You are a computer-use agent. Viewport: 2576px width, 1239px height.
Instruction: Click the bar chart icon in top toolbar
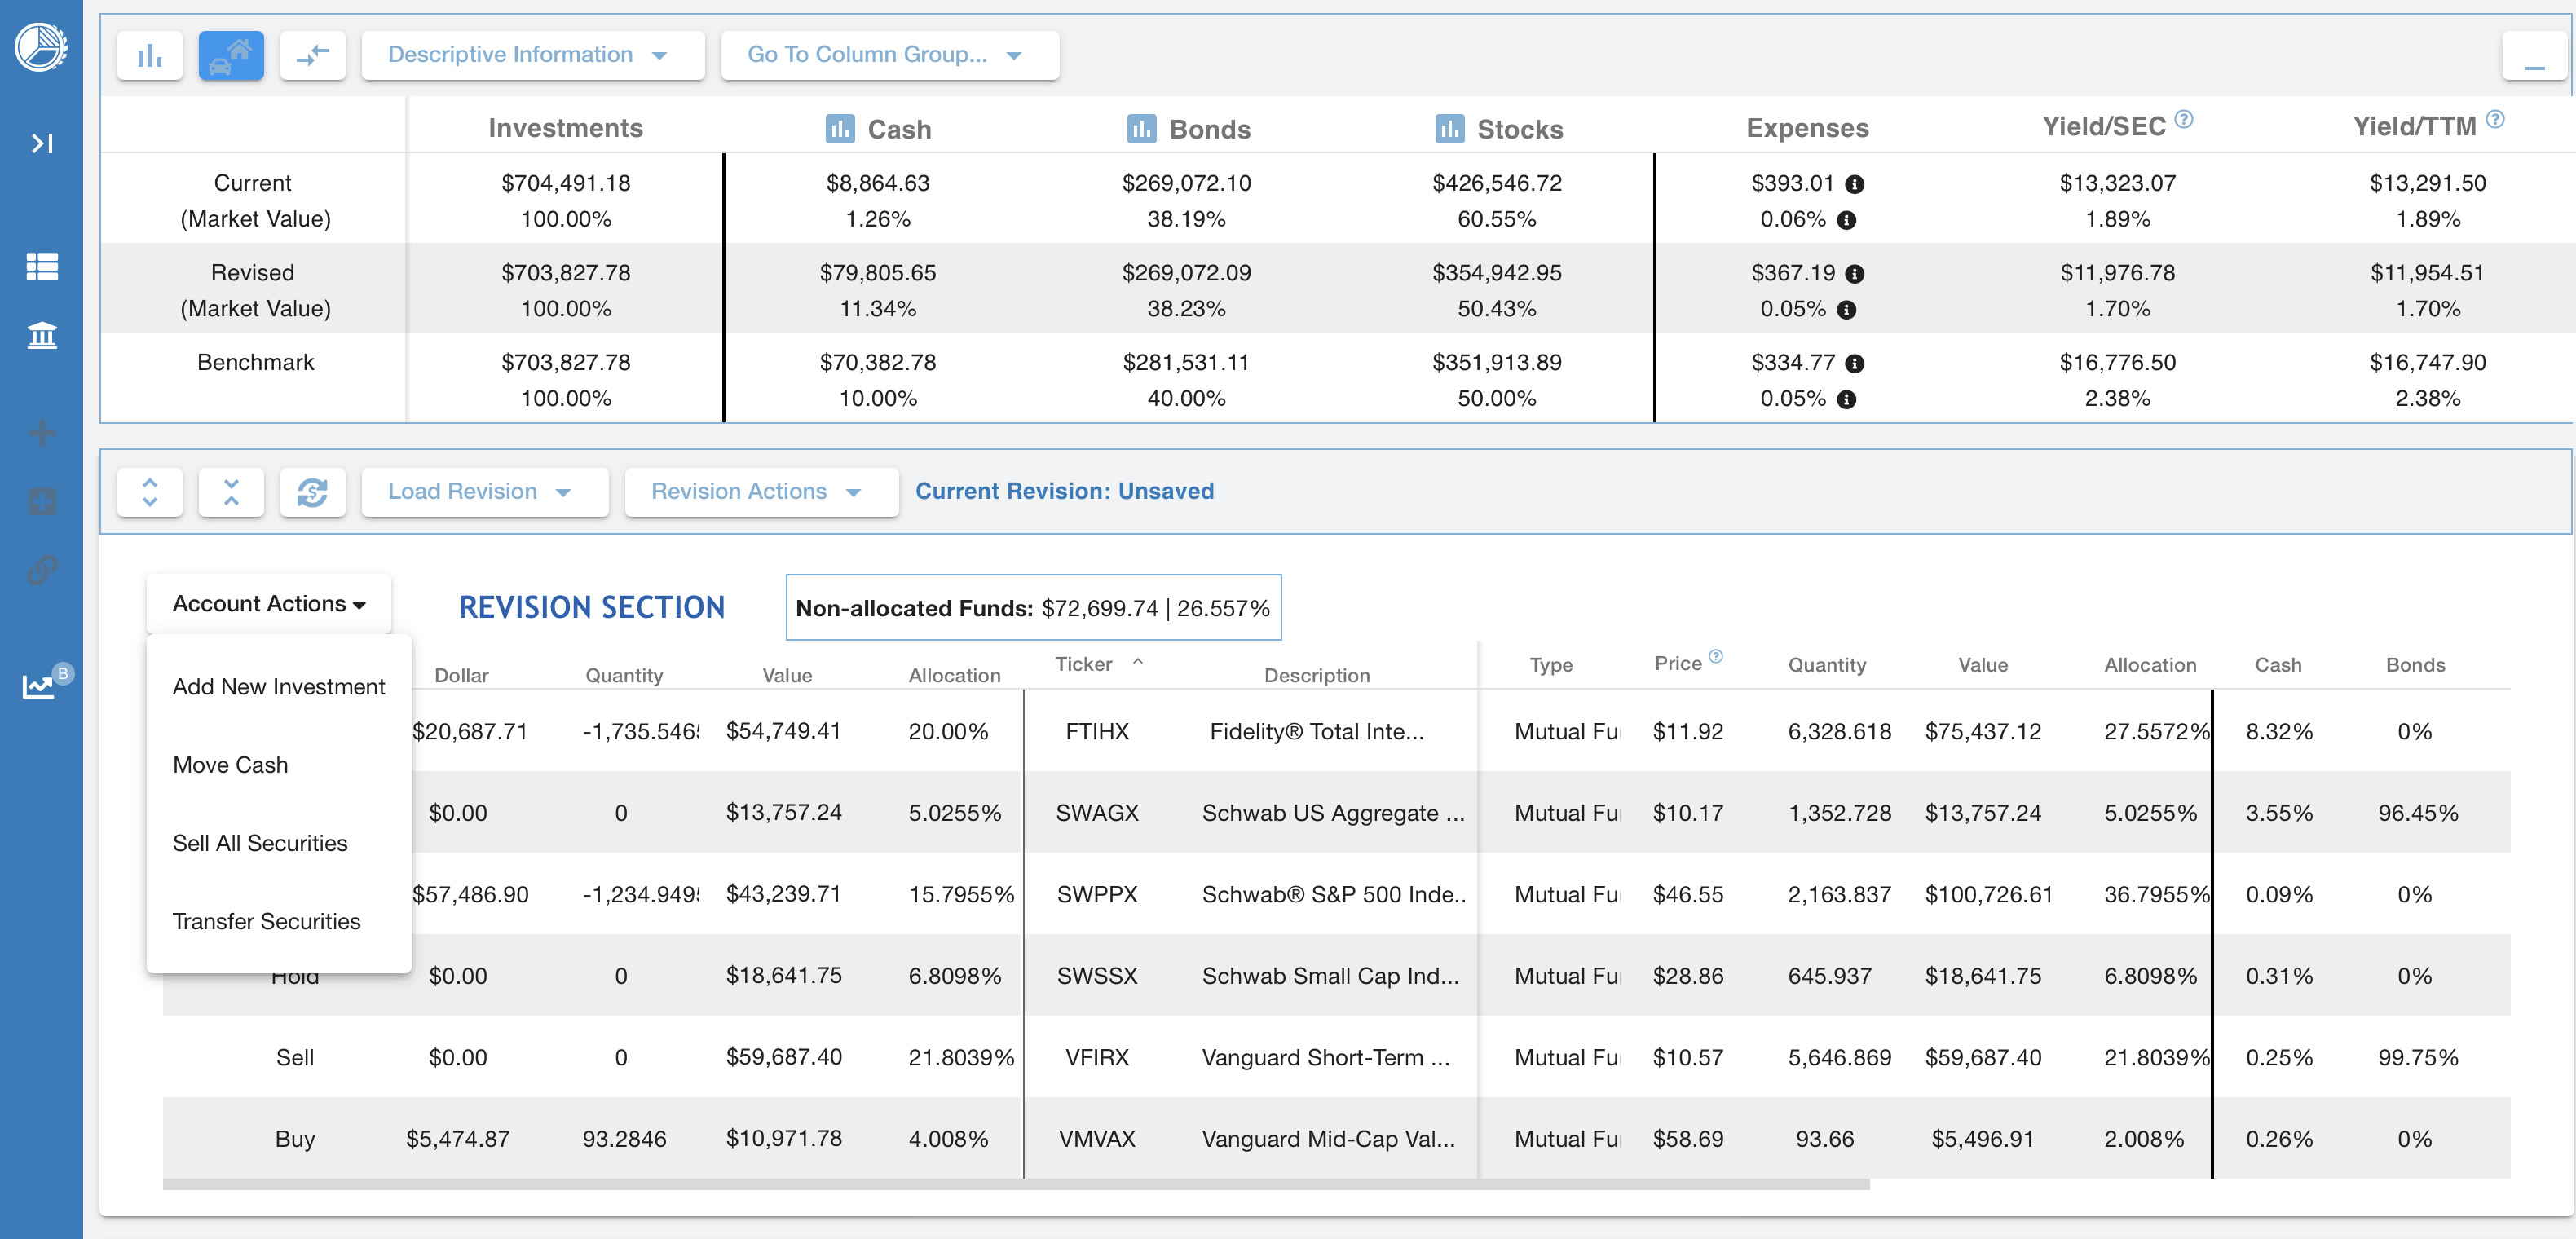coord(149,55)
